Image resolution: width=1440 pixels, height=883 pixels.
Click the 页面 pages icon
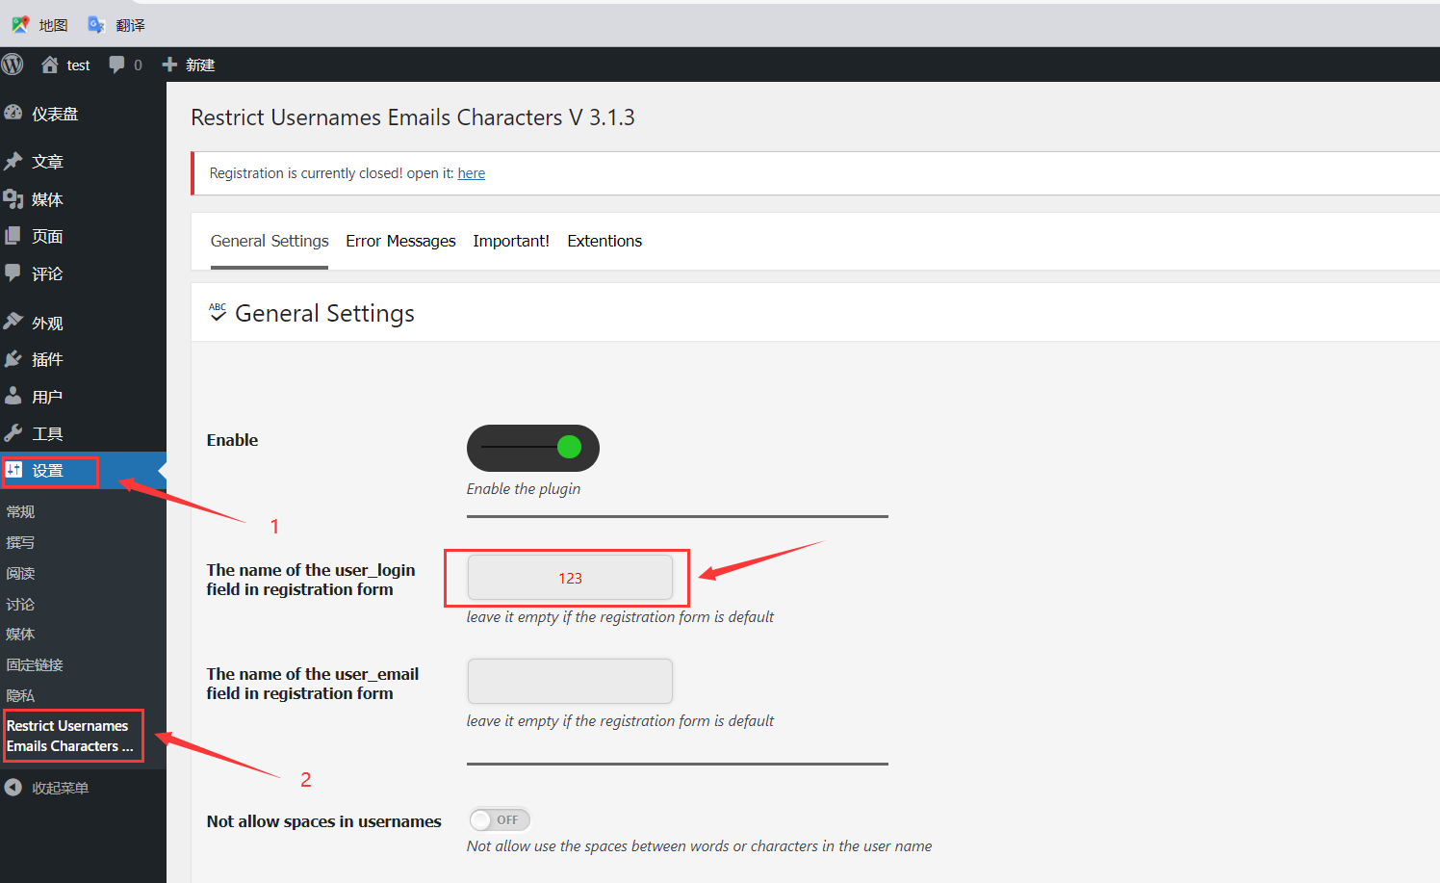[x=13, y=236]
